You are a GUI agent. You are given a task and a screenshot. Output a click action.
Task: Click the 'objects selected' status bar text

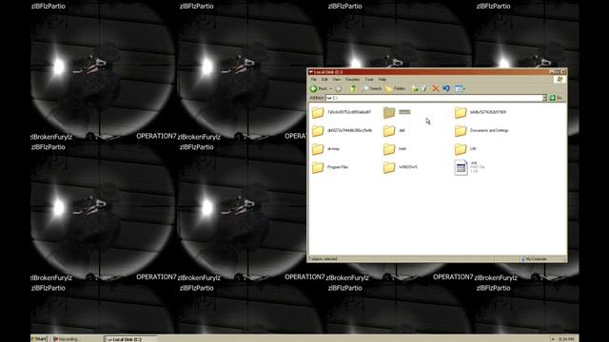[324, 259]
